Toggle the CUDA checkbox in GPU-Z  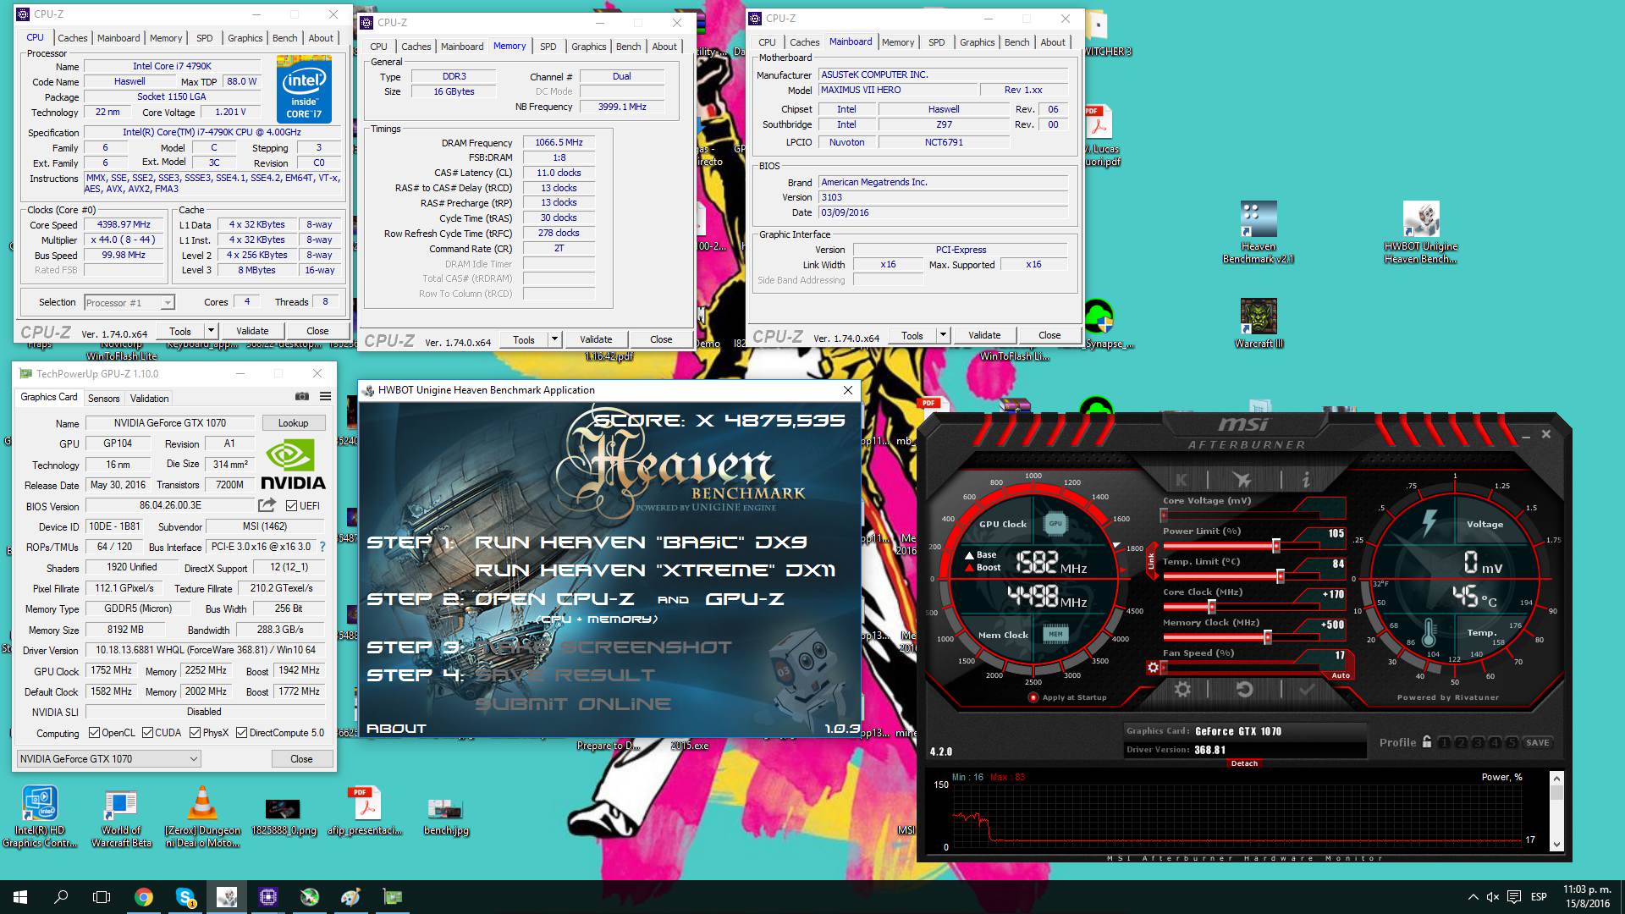148,733
